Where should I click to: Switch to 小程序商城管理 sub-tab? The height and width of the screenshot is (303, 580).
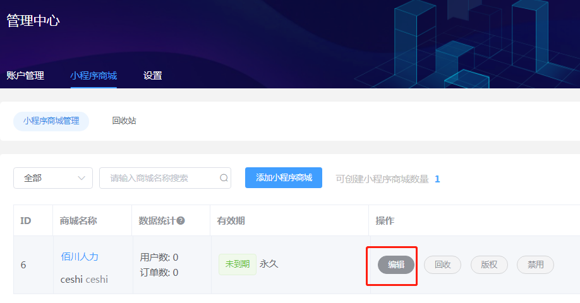pos(51,121)
